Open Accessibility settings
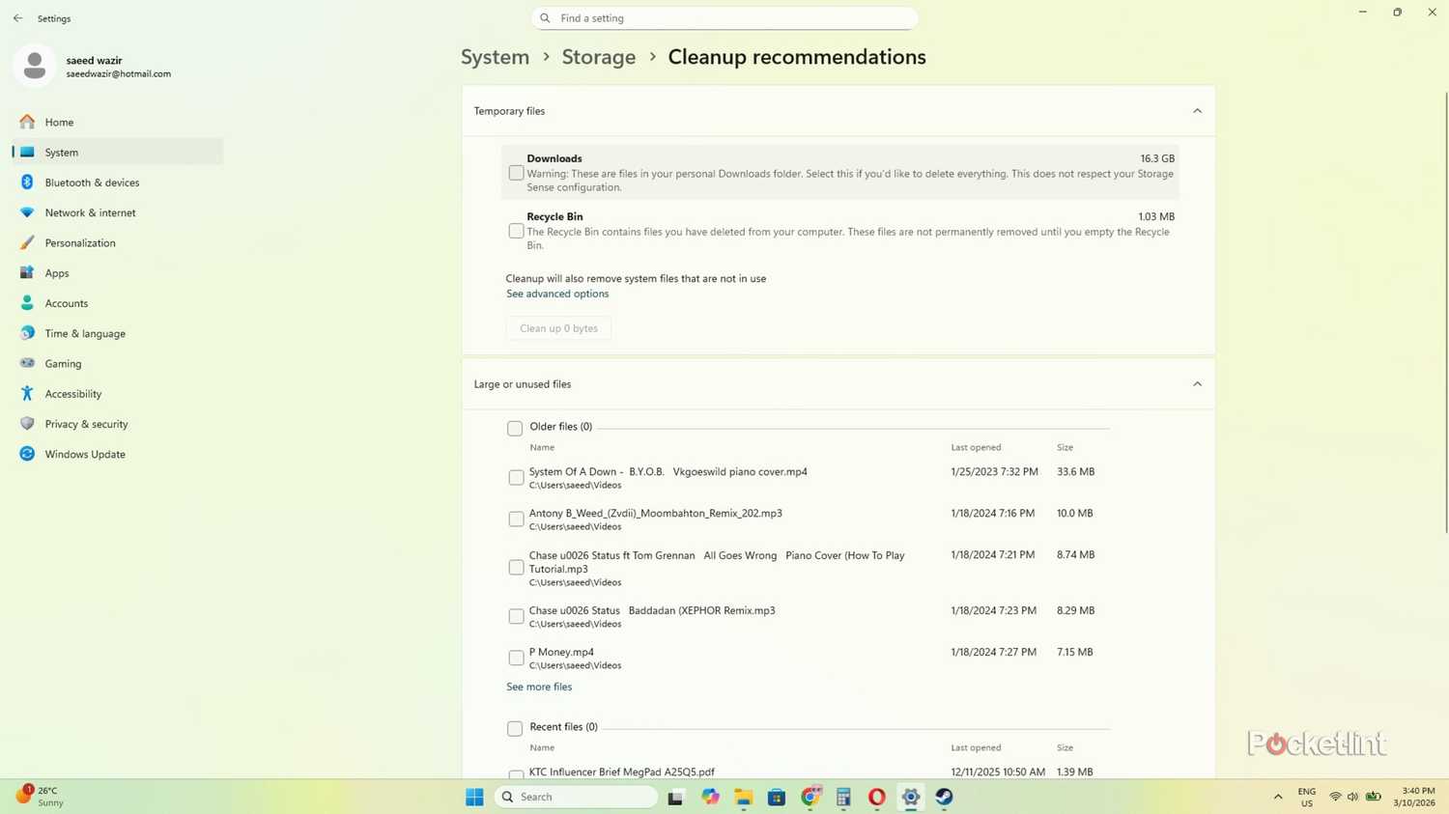 pos(73,393)
